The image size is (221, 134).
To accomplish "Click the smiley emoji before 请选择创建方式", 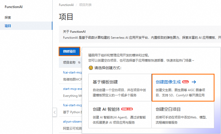I will [x=91, y=68].
